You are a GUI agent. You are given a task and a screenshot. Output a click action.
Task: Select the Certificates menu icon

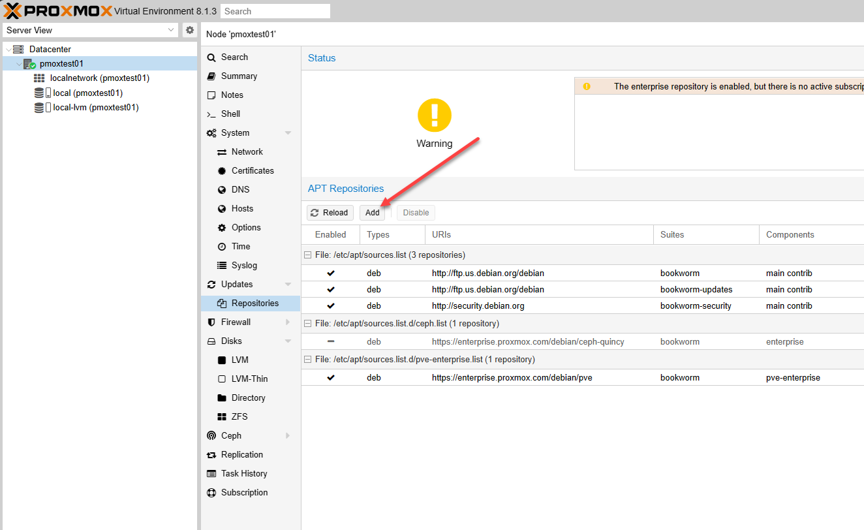pos(222,171)
